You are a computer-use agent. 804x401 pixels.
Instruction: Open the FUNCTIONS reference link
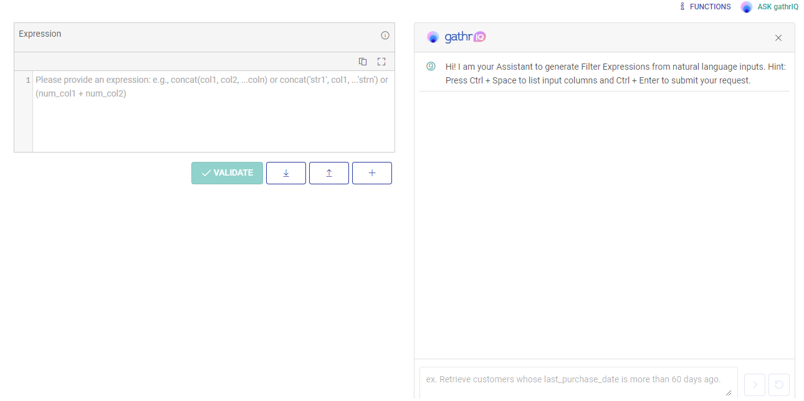[706, 7]
